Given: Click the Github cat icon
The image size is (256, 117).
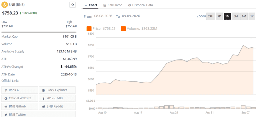Looking at the screenshot, I should click(6, 107).
